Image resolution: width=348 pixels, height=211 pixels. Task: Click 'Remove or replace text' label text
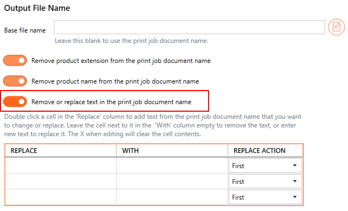pos(111,102)
